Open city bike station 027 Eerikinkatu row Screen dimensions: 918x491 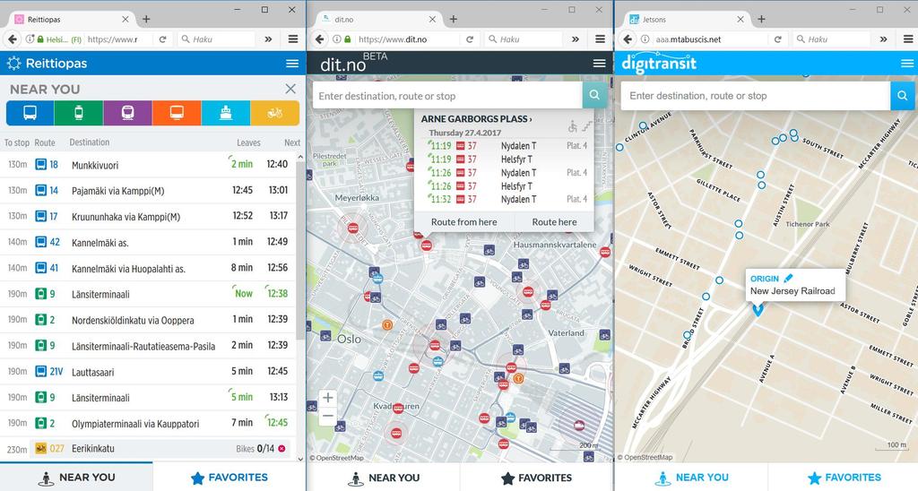pos(148,449)
